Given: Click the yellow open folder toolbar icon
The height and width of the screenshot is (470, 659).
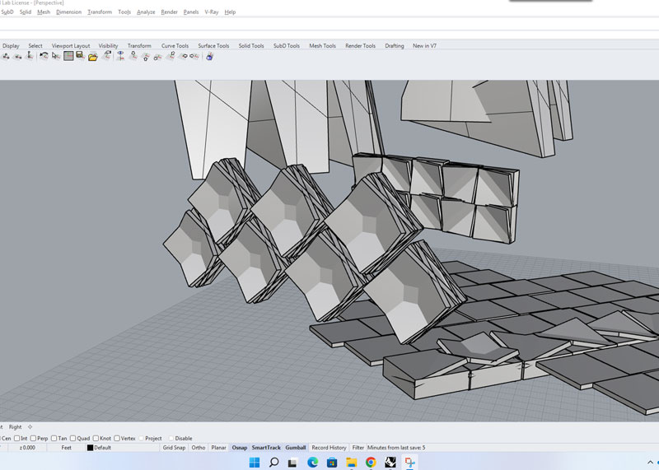Looking at the screenshot, I should (x=93, y=56).
